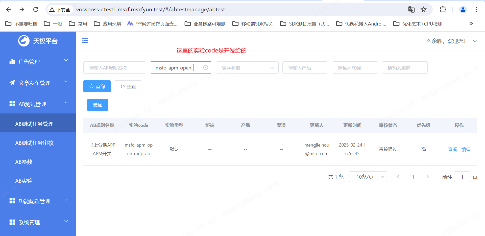Click the msfq_apm_open_mdp_ab code cell
Image resolution: width=485 pixels, height=236 pixels.
[x=138, y=149]
